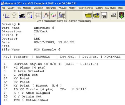Viewport: 125px width, 105px height.
Task: Click the star-shaped probe qualify icon
Action: click(x=14, y=15)
